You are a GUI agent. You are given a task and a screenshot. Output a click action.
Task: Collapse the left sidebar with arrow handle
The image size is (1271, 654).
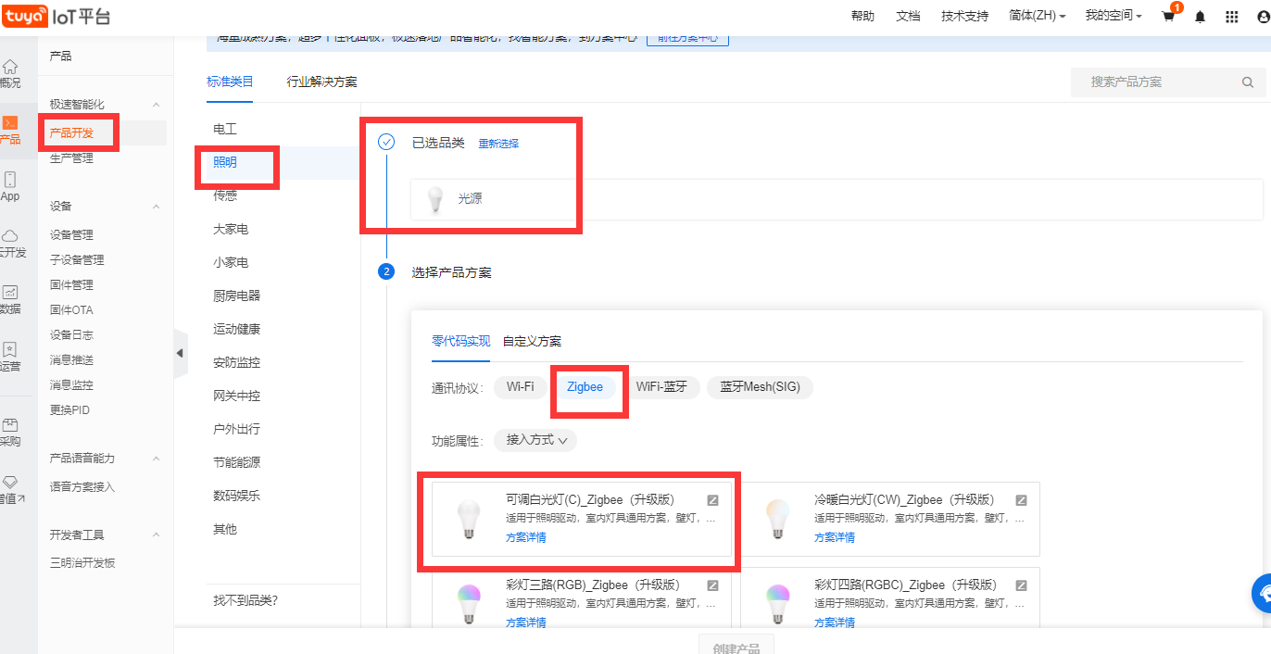pos(180,353)
